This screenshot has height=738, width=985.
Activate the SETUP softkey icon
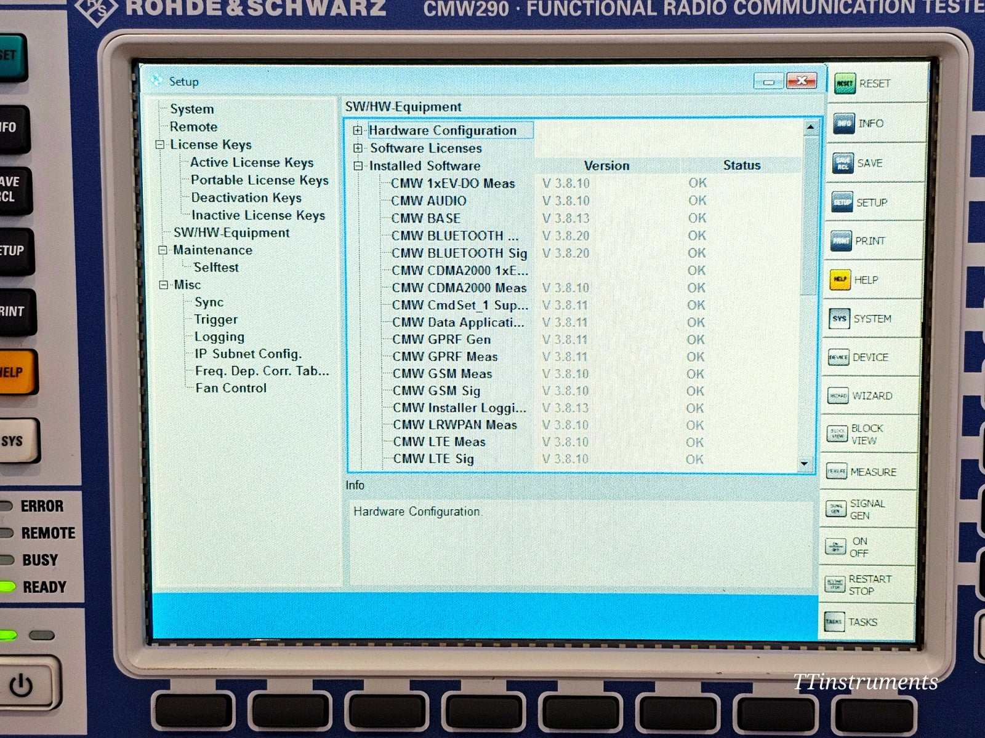[x=841, y=202]
